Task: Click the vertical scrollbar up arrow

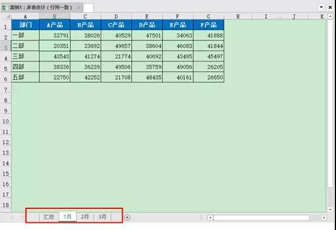Action: (330, 16)
